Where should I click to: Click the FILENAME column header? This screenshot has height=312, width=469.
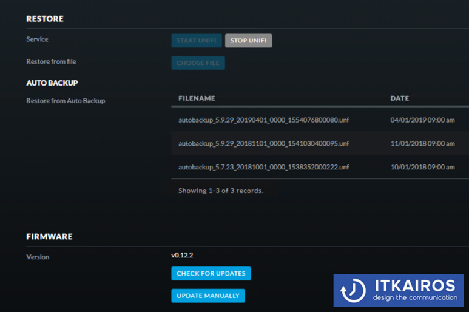(197, 98)
